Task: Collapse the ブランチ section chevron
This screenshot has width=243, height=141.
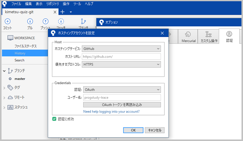Action: coord(4,71)
